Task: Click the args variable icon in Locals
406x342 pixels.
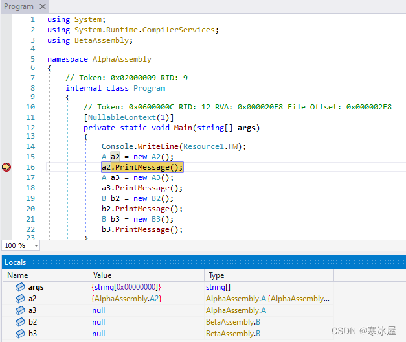Action: tap(20, 287)
